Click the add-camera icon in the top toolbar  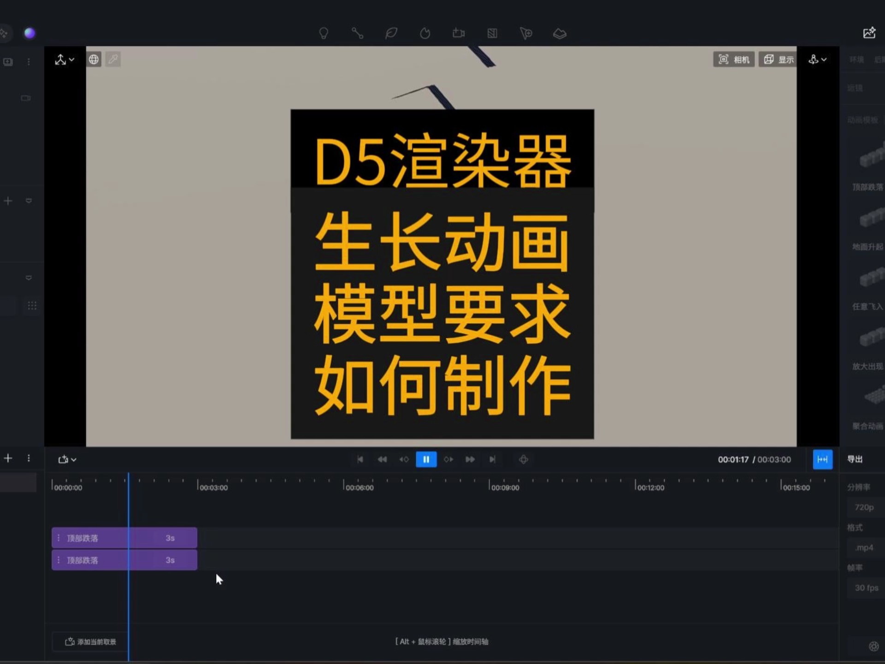pyautogui.click(x=459, y=33)
